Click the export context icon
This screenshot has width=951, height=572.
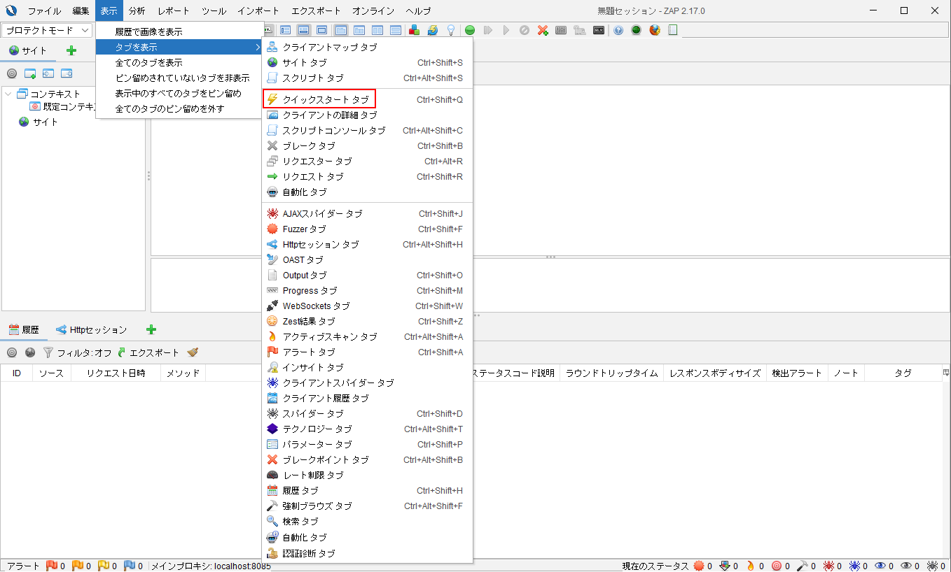click(67, 73)
